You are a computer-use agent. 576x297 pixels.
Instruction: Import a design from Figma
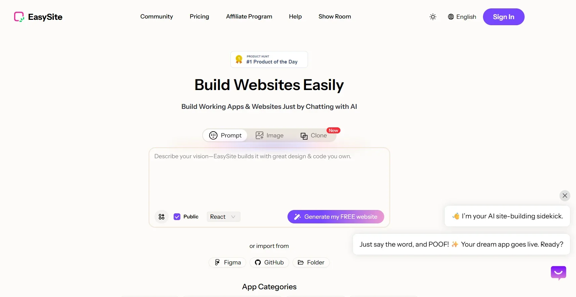(227, 262)
